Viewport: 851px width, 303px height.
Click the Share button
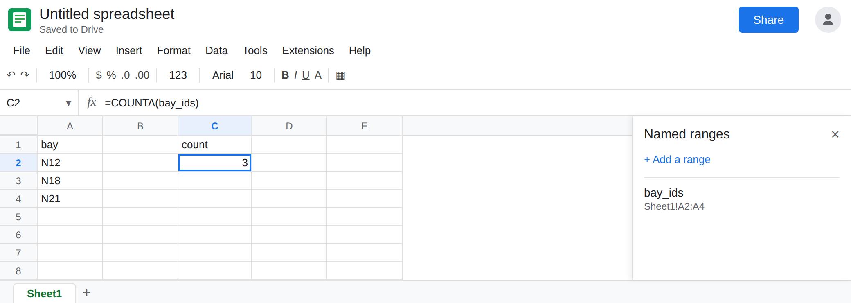coord(768,20)
